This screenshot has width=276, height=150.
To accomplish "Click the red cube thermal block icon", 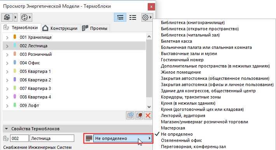I will pos(139,116).
